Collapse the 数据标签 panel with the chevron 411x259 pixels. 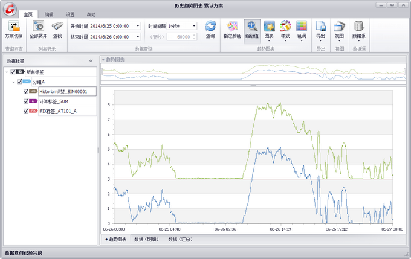(91, 61)
